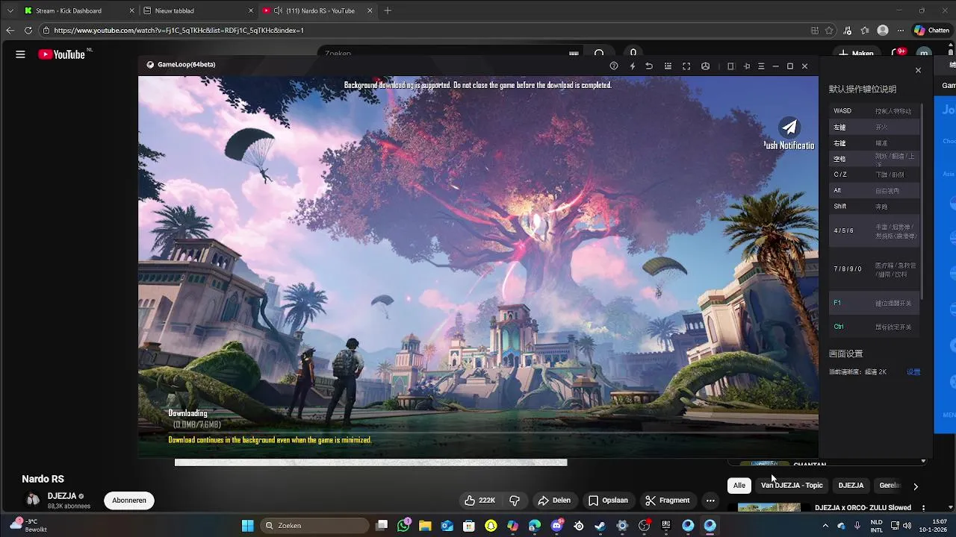Open weather widget showing Bewolkt
Image resolution: width=956 pixels, height=537 pixels.
(27, 525)
